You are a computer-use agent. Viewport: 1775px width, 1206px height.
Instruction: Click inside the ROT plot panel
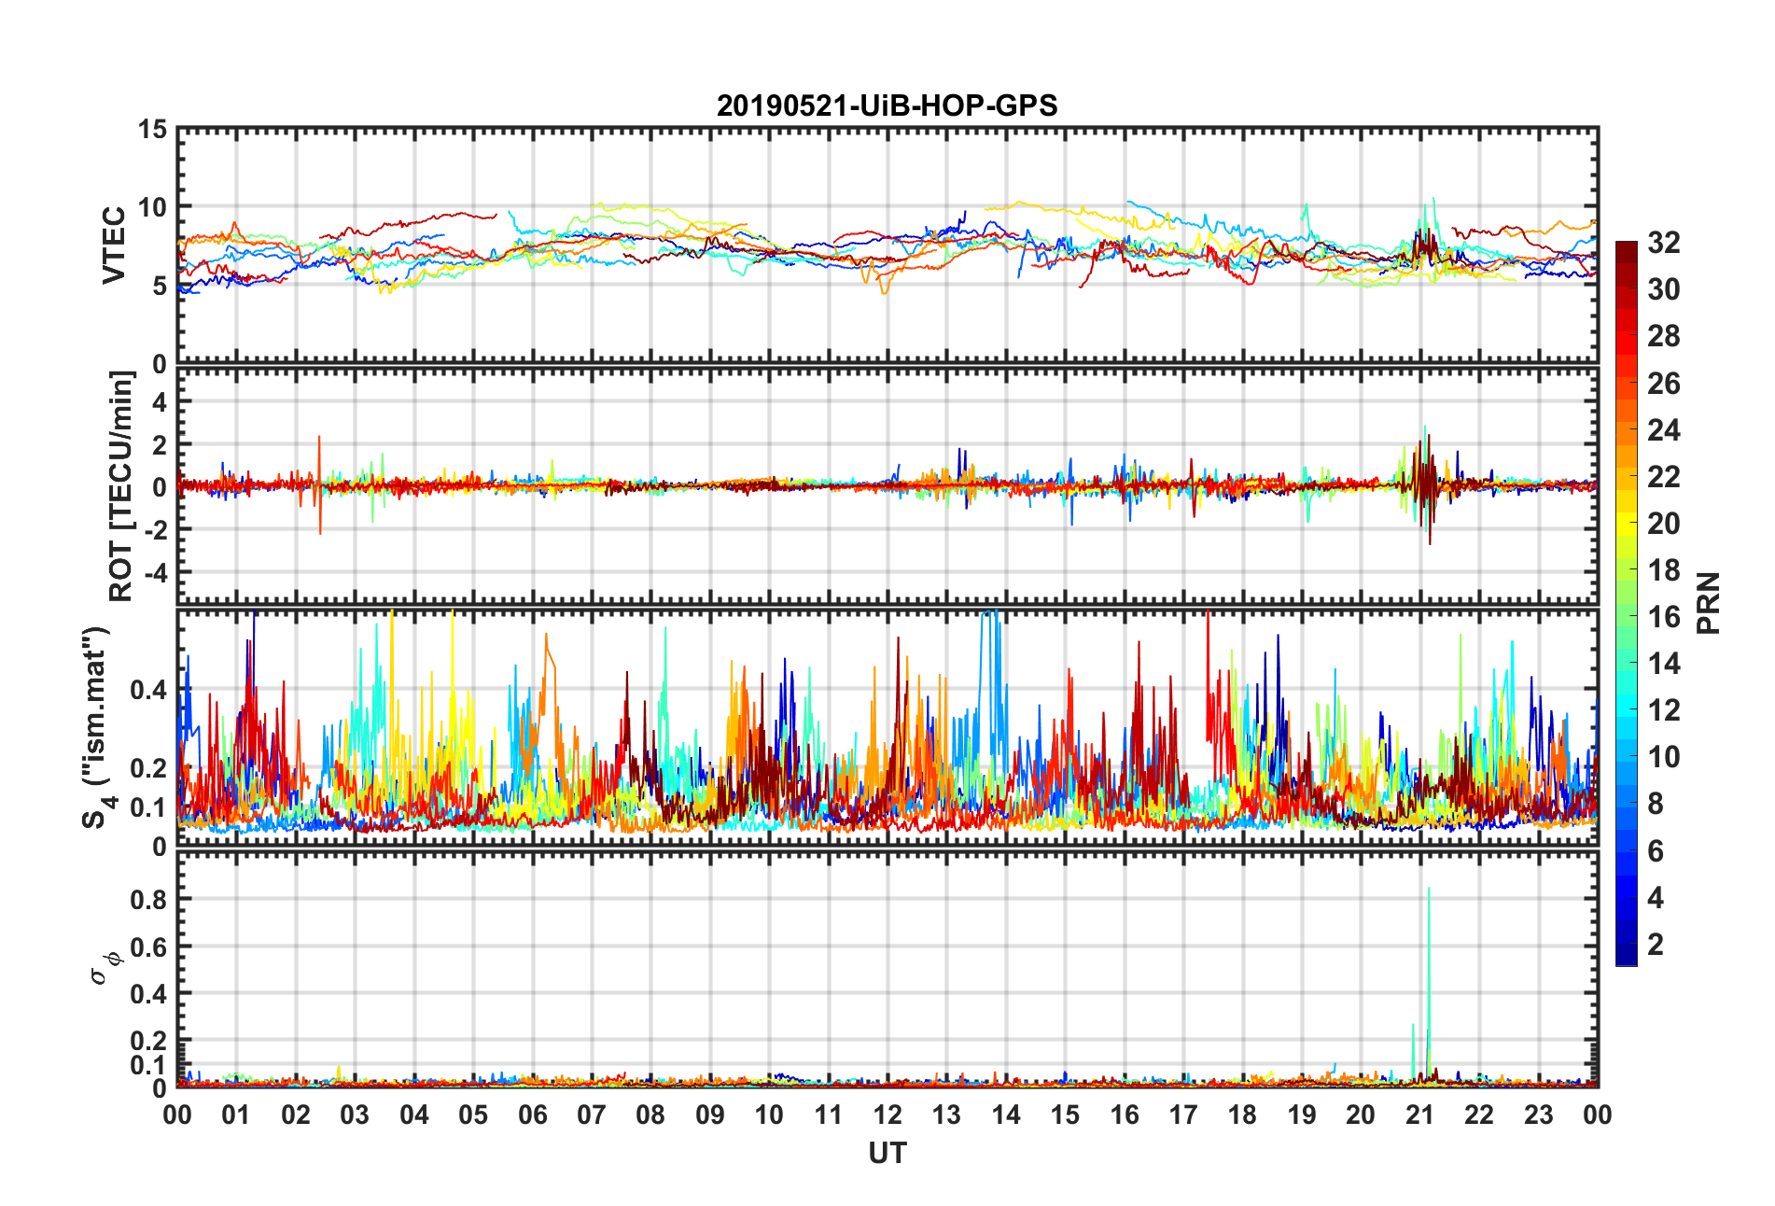pos(887,486)
